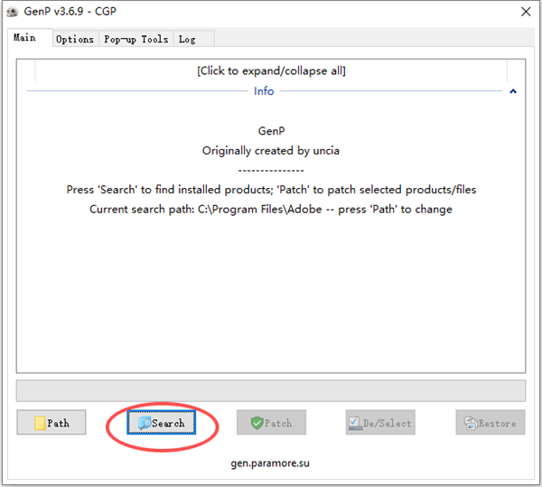Click the Info group label
542x487 pixels.
point(264,91)
